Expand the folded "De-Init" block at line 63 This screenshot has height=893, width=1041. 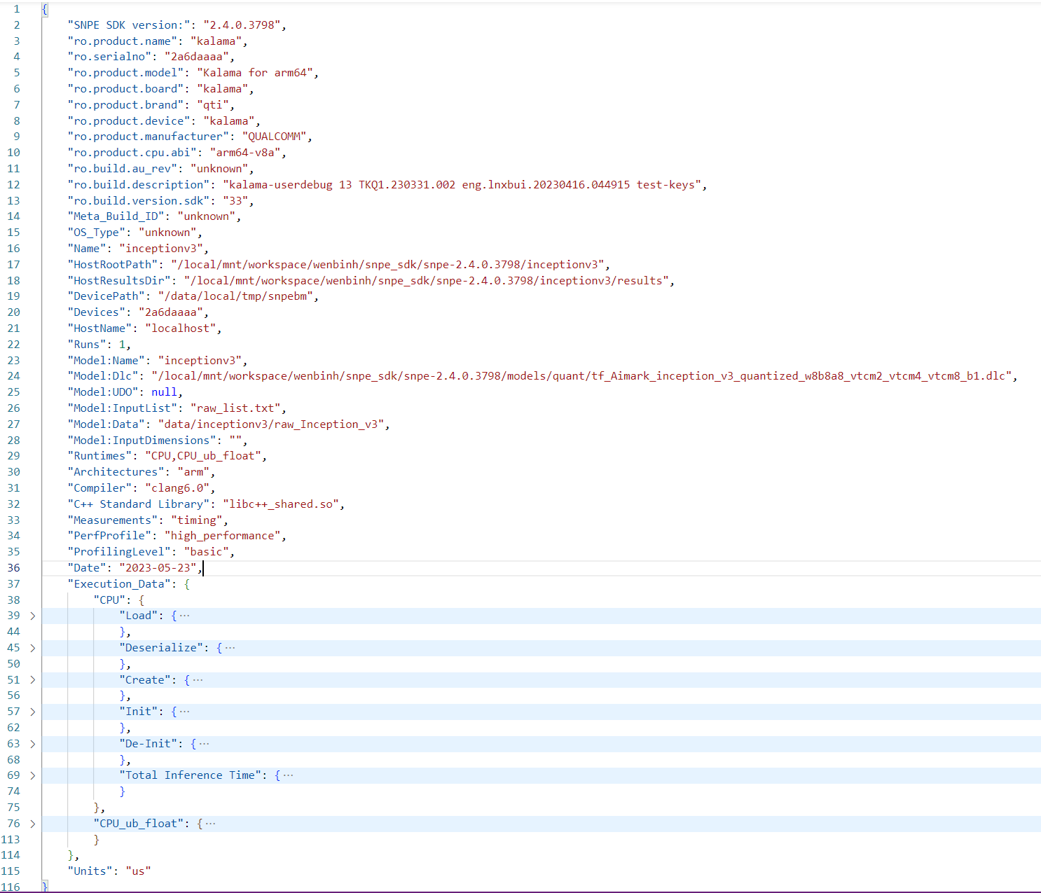click(32, 744)
